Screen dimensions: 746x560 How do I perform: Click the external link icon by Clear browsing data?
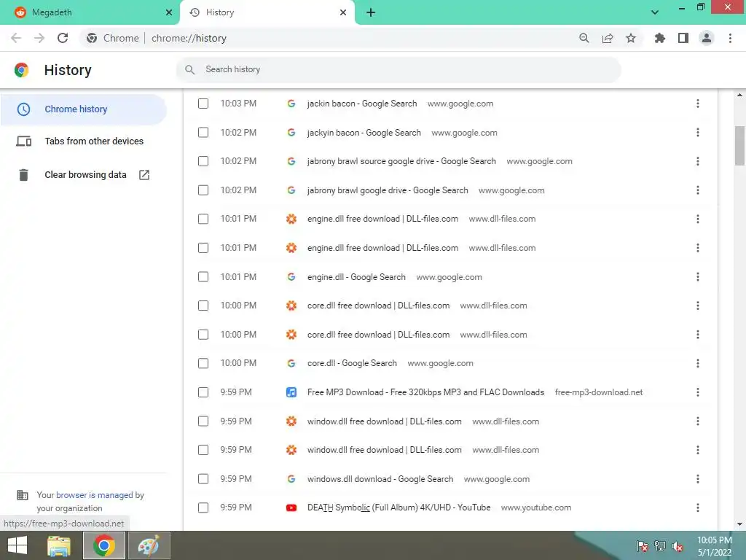click(144, 175)
